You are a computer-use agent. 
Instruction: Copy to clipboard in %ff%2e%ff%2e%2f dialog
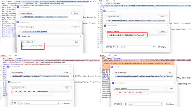tap(113, 17)
